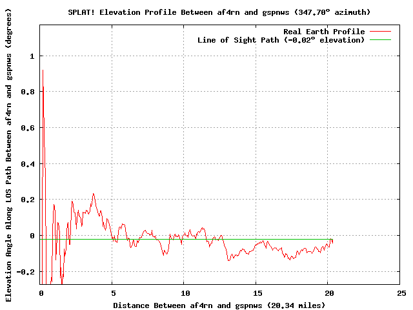Click the y-axis tick value 0.4

pyautogui.click(x=28, y=164)
